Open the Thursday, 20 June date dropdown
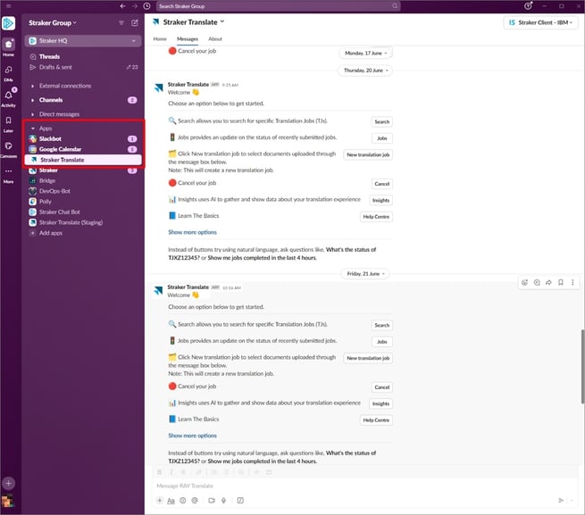This screenshot has height=515, width=585. pos(365,71)
